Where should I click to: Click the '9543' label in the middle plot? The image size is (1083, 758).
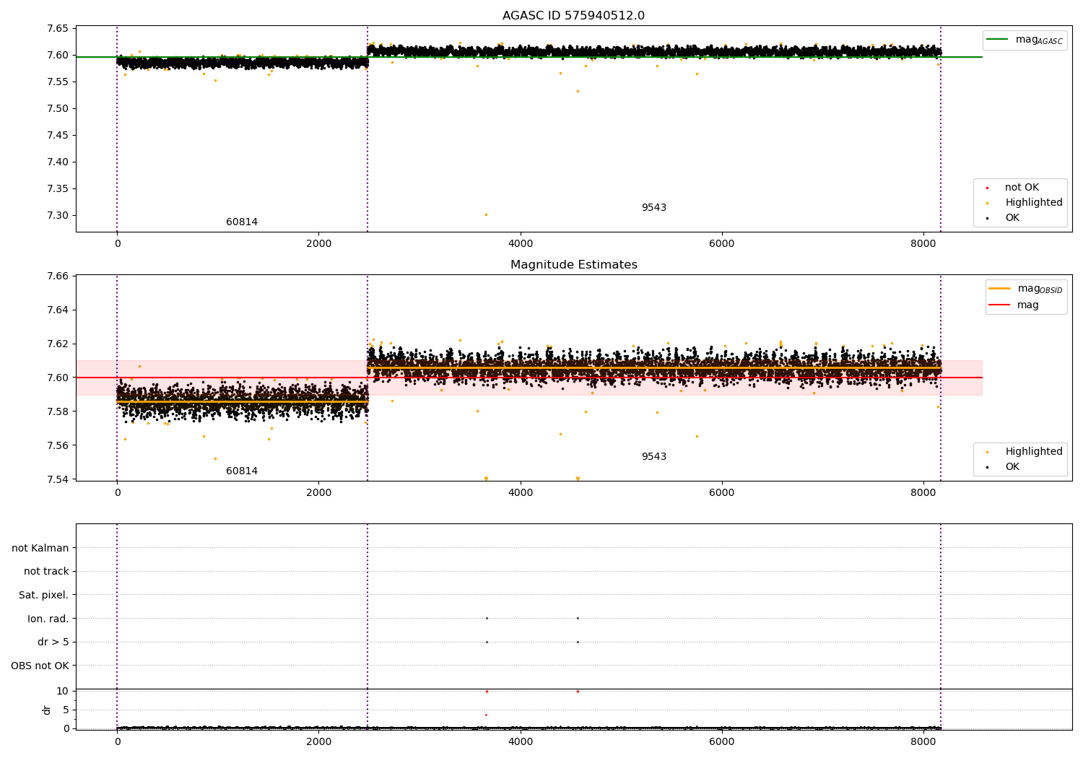[654, 457]
